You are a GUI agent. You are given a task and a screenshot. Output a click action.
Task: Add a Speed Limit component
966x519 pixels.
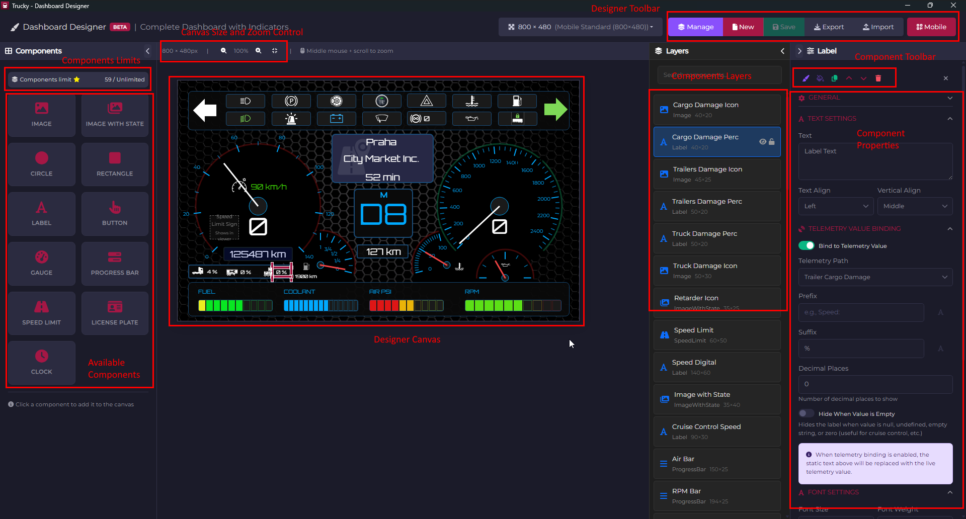[x=42, y=313]
